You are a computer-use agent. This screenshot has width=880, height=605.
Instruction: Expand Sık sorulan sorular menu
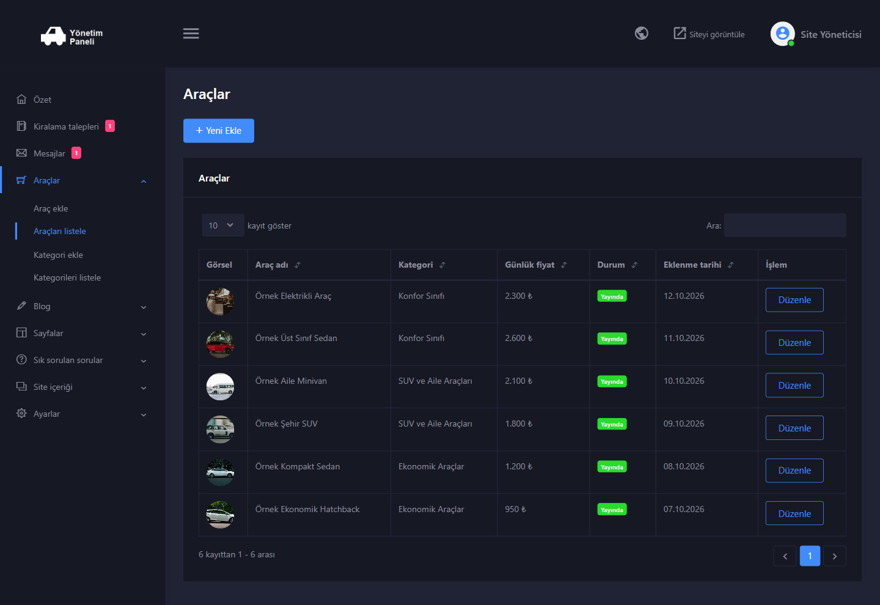82,360
